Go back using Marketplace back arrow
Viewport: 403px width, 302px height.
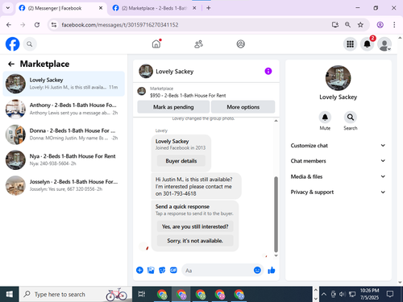[x=11, y=64]
